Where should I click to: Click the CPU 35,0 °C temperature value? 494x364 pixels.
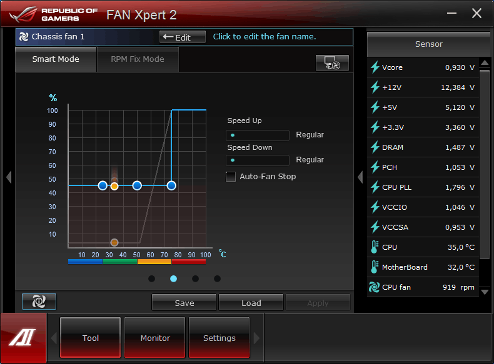click(x=461, y=247)
